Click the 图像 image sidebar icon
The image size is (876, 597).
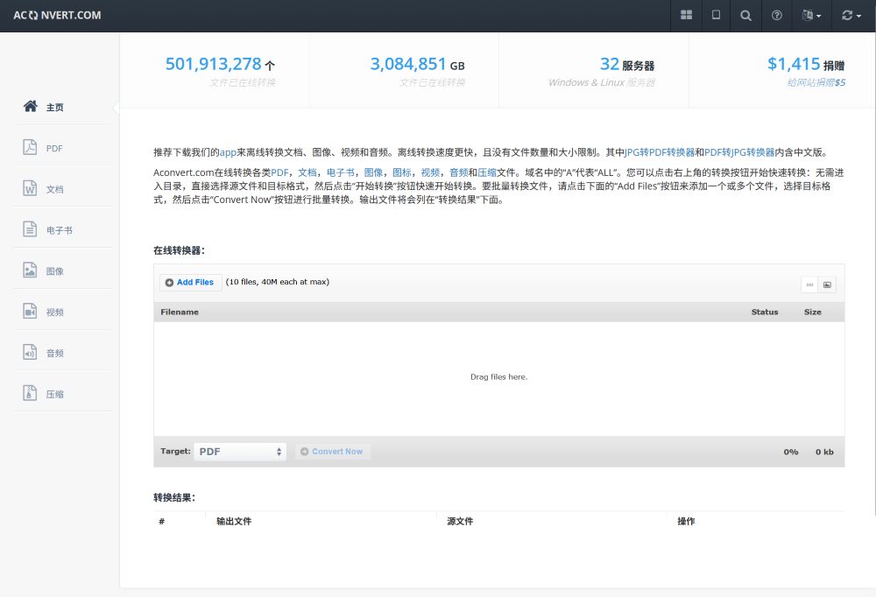[x=30, y=270]
